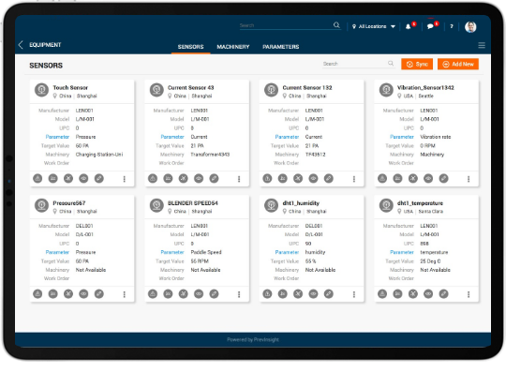Click the link icon on Touch Sensor card
Image resolution: width=506 pixels, height=372 pixels.
99,178
